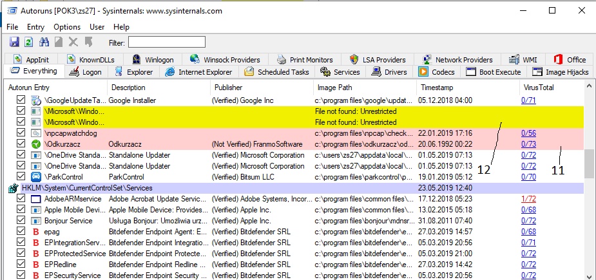The height and width of the screenshot is (280, 596).
Task: Click into the Filter text field
Action: [x=166, y=42]
